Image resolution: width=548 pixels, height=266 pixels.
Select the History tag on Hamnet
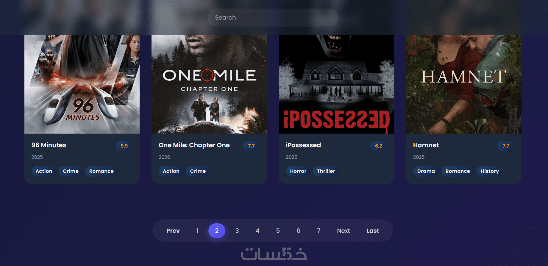click(x=490, y=171)
